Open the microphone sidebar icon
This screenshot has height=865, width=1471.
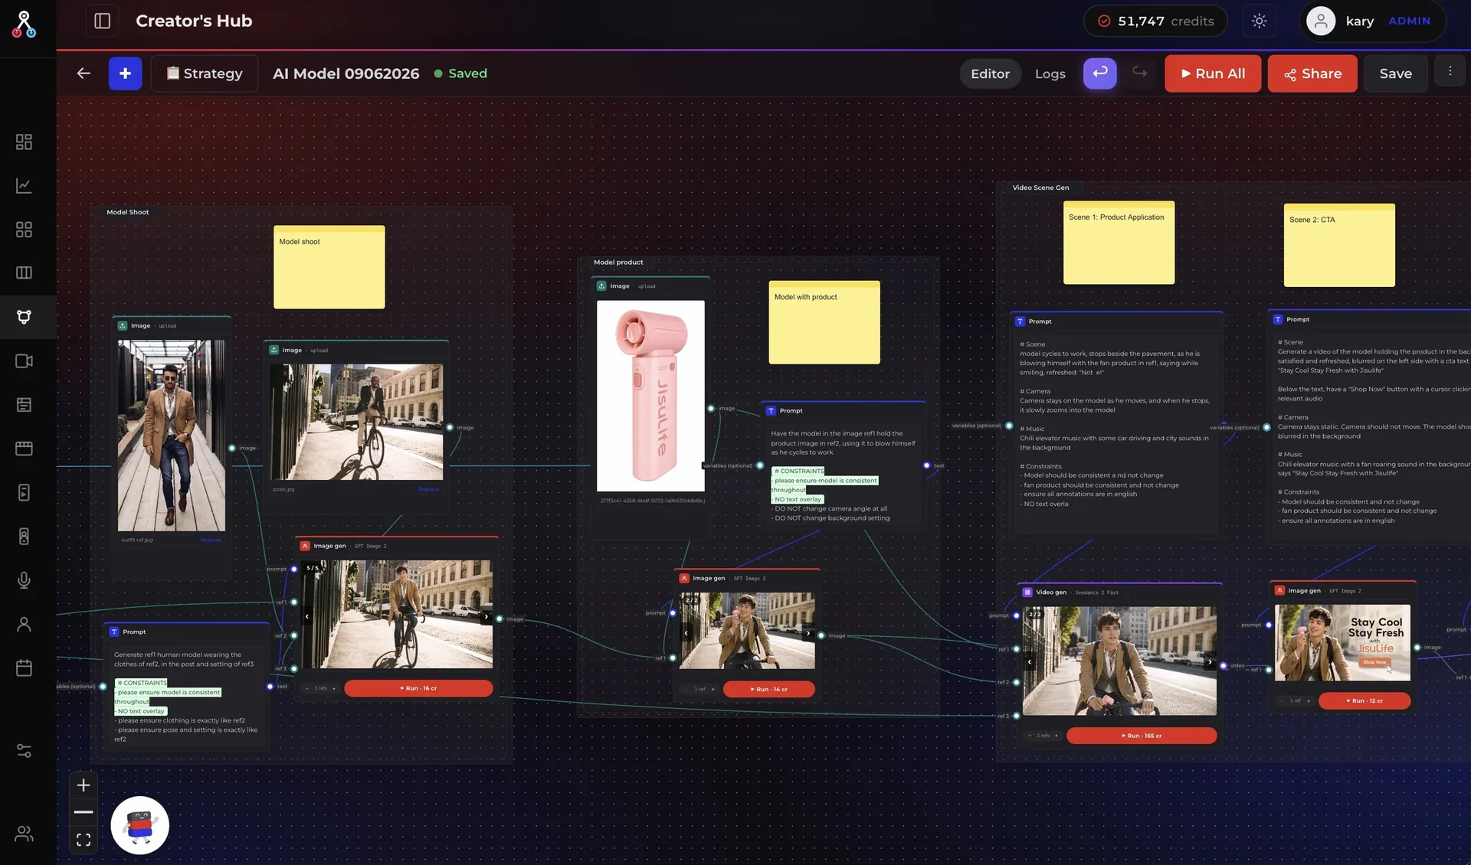pyautogui.click(x=24, y=580)
